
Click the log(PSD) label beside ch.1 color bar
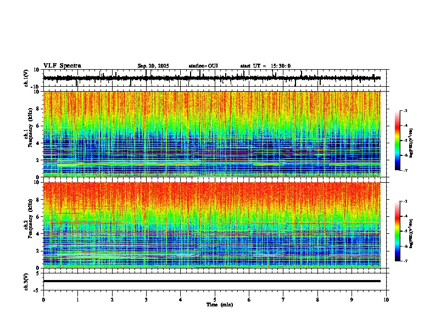[x=411, y=143]
